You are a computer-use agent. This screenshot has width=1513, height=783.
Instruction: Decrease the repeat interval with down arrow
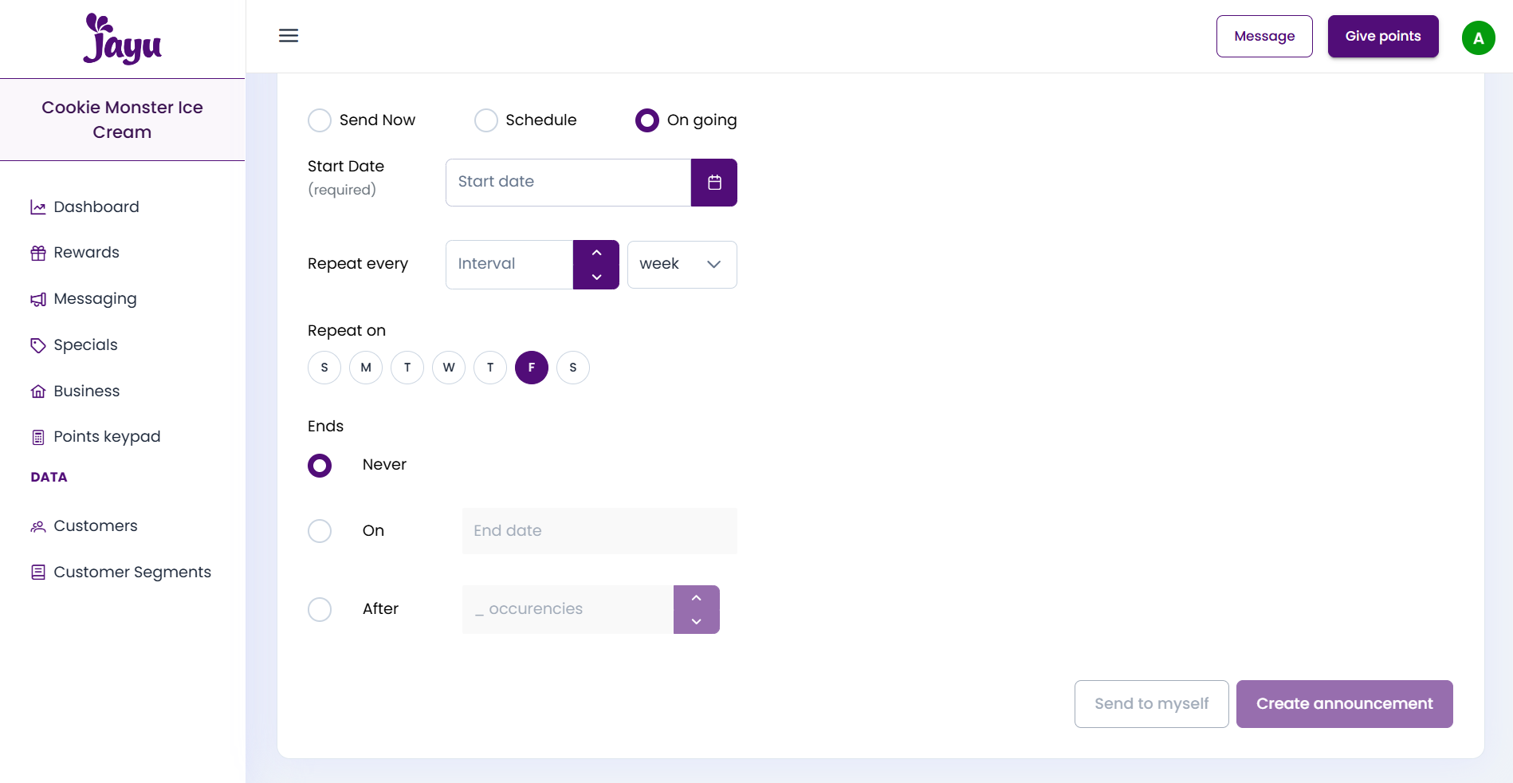pos(596,277)
